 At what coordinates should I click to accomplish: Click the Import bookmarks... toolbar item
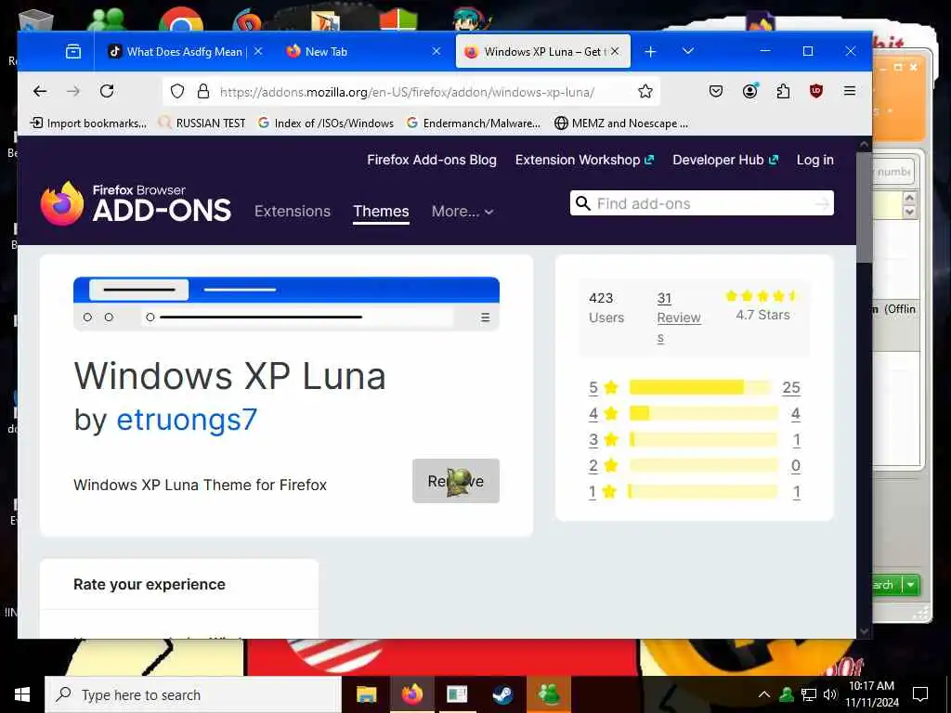click(x=88, y=123)
